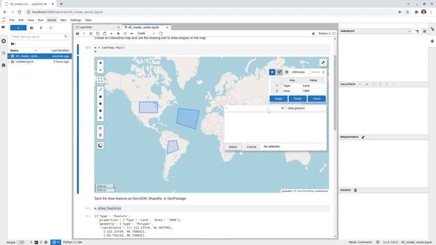Screen dimensions: 436x245
Task: Open Table of Contents sidebar
Action: point(3,53)
